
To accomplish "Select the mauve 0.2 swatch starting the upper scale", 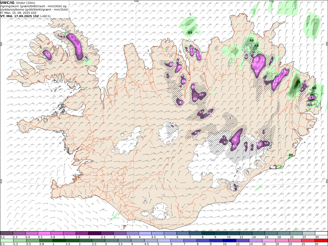I will coord(6,233).
